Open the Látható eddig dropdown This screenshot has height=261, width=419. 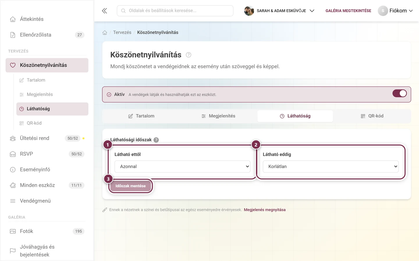coord(331,166)
